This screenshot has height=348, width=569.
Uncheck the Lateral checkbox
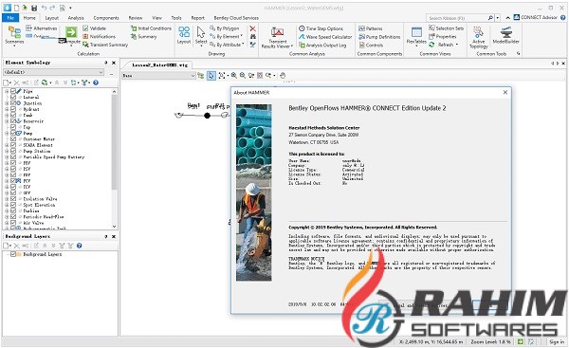pyautogui.click(x=13, y=98)
